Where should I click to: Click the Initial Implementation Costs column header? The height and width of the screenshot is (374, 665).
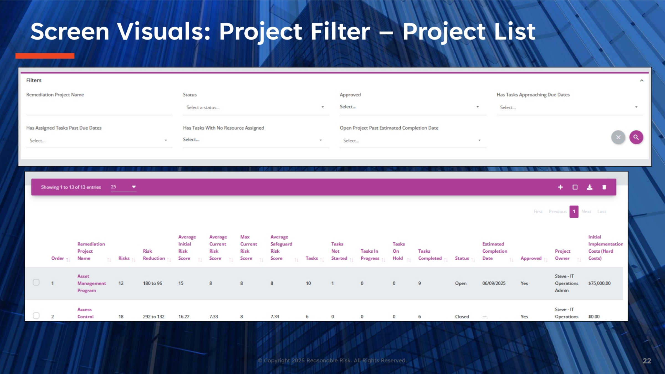pos(606,248)
